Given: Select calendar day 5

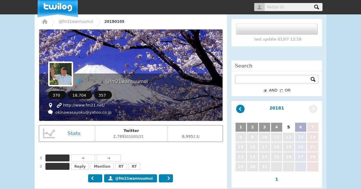Looking at the screenshot, I should [x=288, y=127].
